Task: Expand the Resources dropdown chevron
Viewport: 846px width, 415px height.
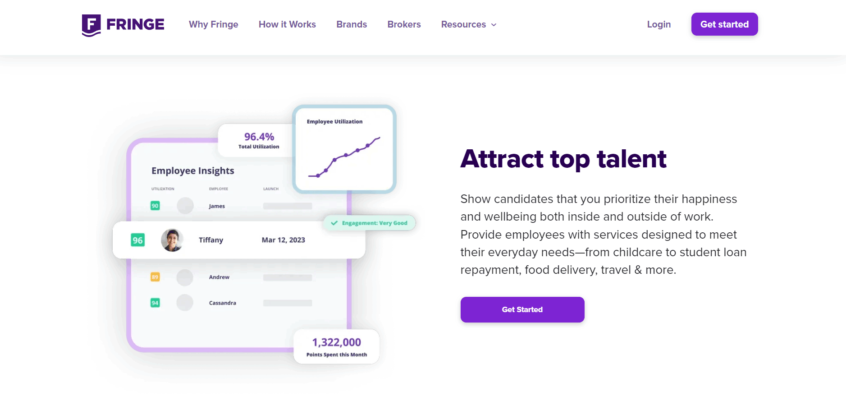Action: (x=494, y=25)
